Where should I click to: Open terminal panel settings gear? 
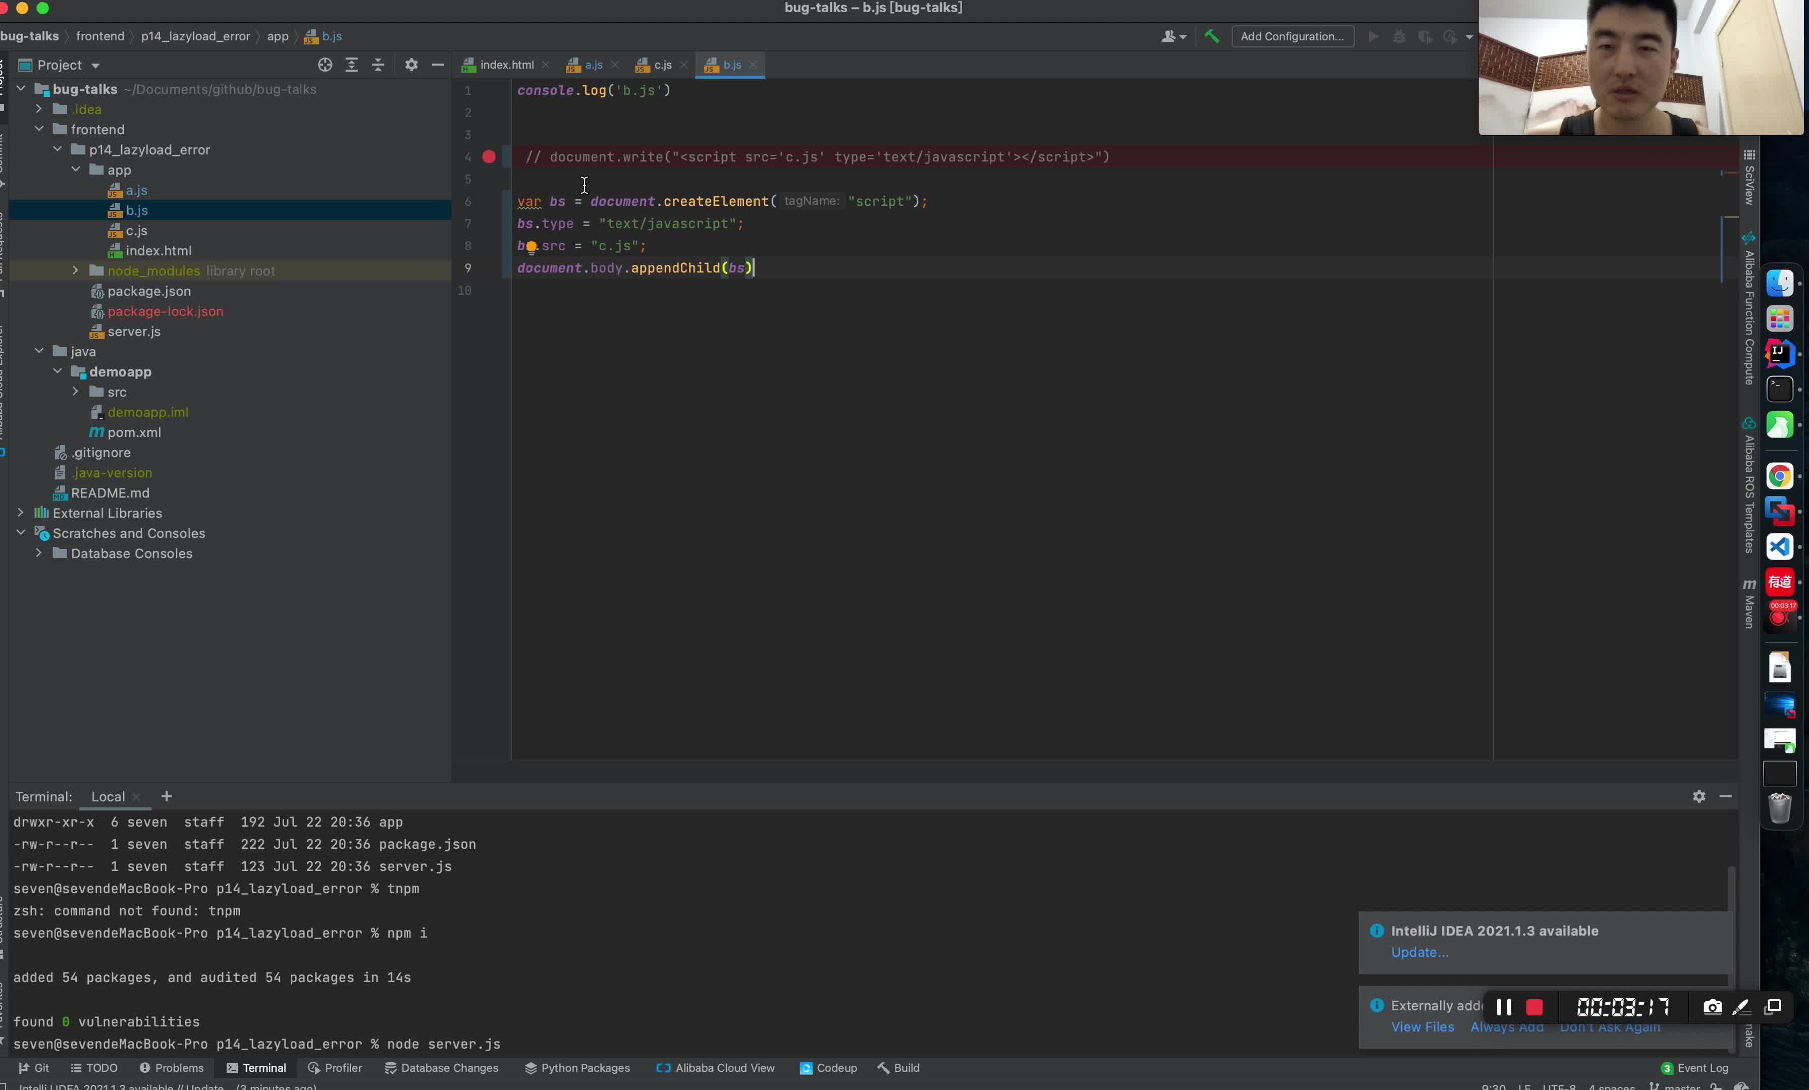pos(1699,796)
